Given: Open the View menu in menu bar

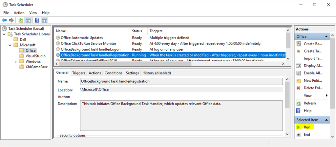Looking at the screenshot, I should tap(33, 13).
